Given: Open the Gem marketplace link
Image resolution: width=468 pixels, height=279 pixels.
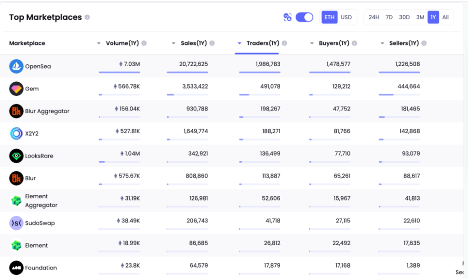Looking at the screenshot, I should [x=32, y=89].
